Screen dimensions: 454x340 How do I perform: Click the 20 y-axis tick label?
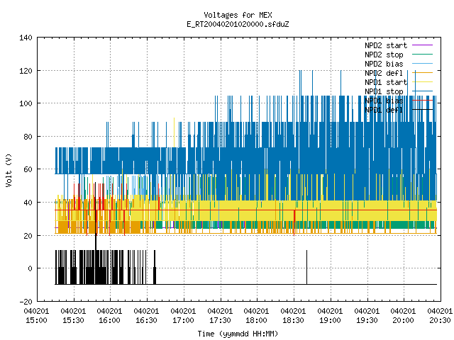pyautogui.click(x=28, y=236)
